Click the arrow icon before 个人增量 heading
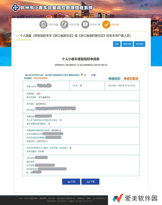162x205 pixels. click(18, 35)
